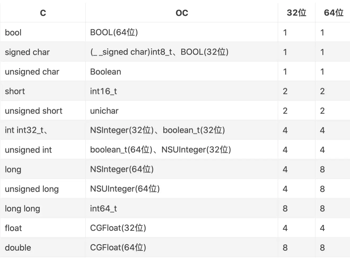Select the "unichar" cell

point(104,111)
